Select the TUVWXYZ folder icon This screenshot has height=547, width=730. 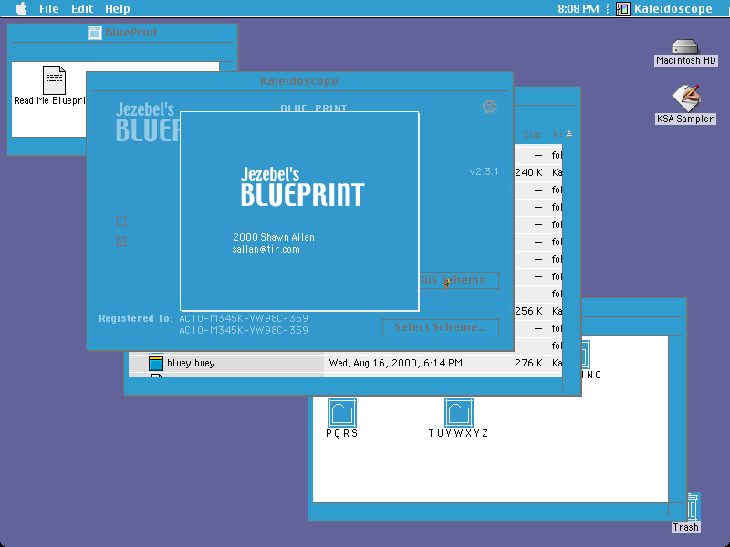point(459,413)
